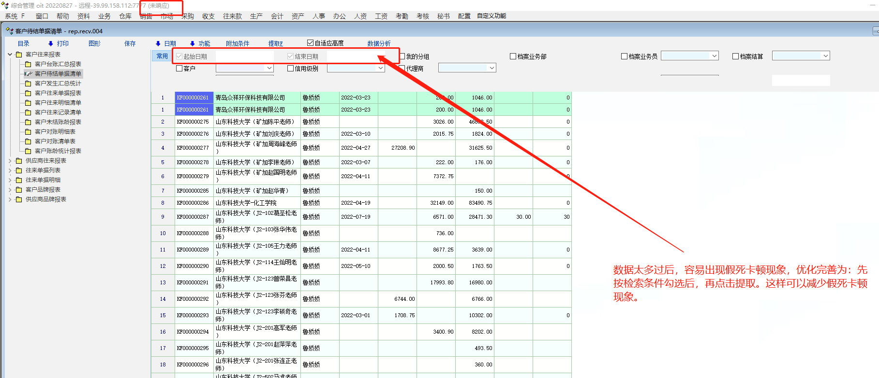Tick the 信用级别 checkbox
This screenshot has width=879, height=378.
click(x=291, y=69)
